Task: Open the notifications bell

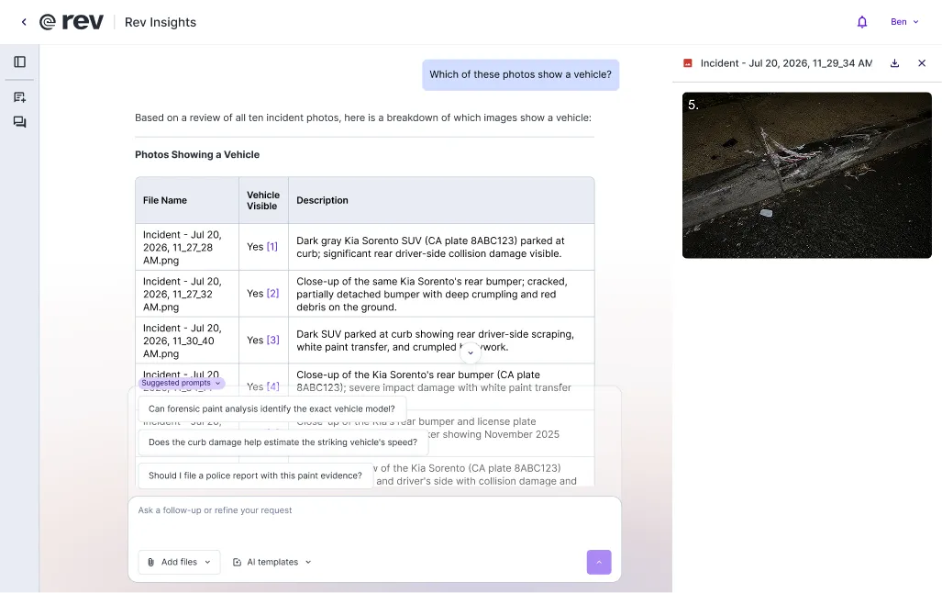Action: [862, 22]
